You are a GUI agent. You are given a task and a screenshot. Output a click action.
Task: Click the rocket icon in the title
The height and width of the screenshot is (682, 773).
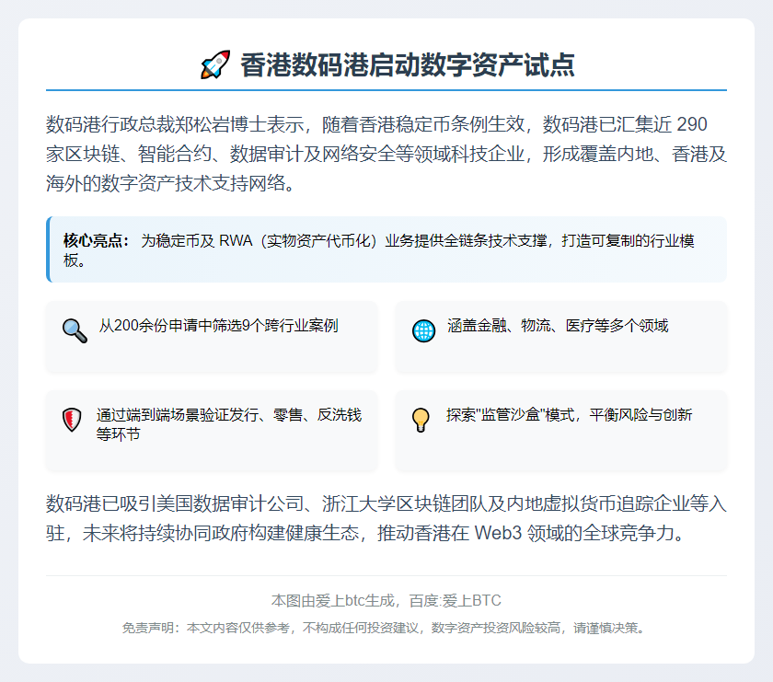click(x=214, y=65)
